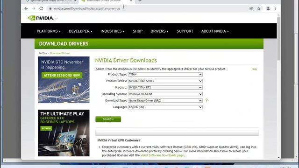Click the page vertical scrollbar thumb
Screen dimensions: 299x168
click(x=278, y=39)
